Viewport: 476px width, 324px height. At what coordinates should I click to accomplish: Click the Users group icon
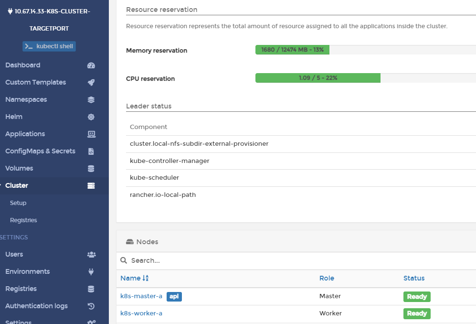91,255
